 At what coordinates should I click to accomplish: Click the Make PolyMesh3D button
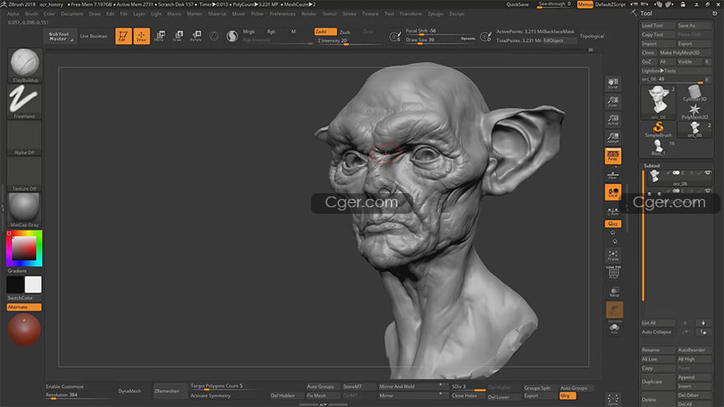point(680,53)
